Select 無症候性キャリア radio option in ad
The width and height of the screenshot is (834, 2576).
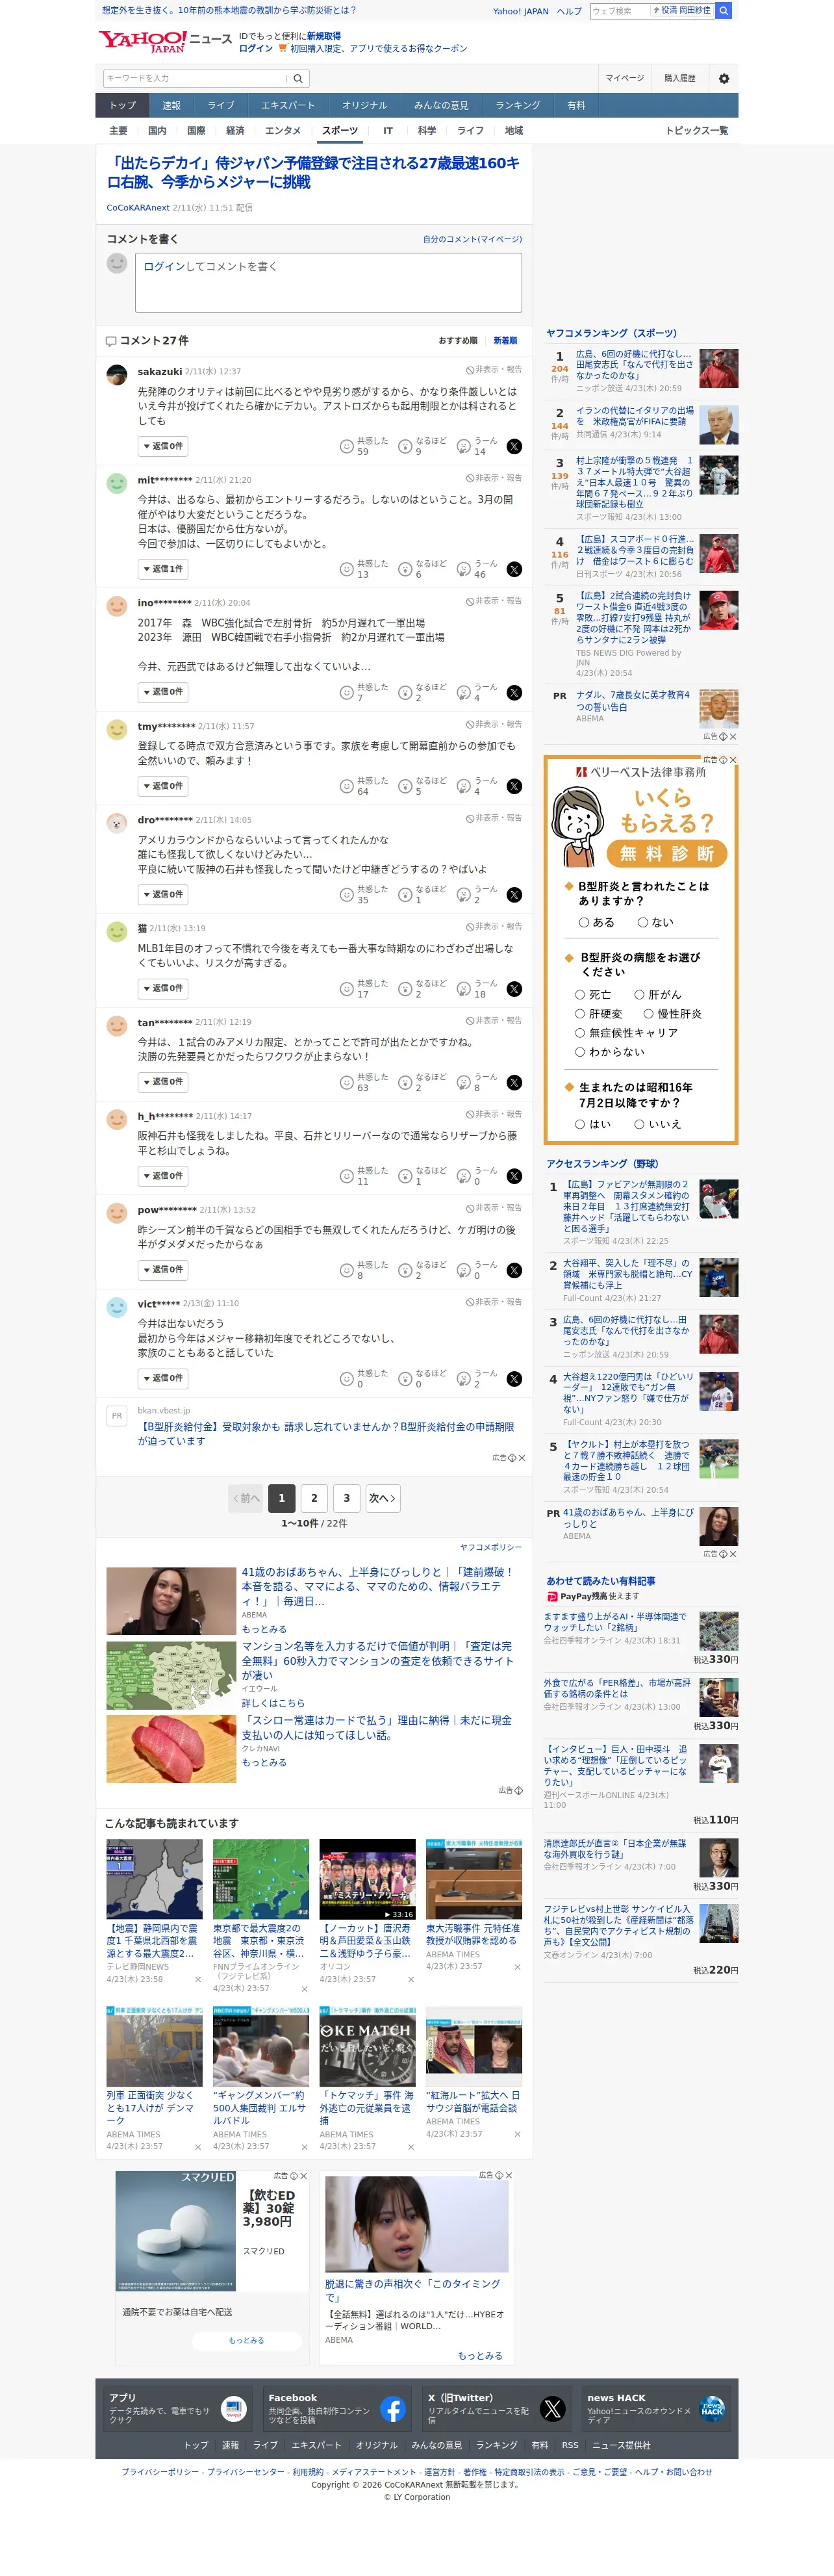[x=580, y=1033]
